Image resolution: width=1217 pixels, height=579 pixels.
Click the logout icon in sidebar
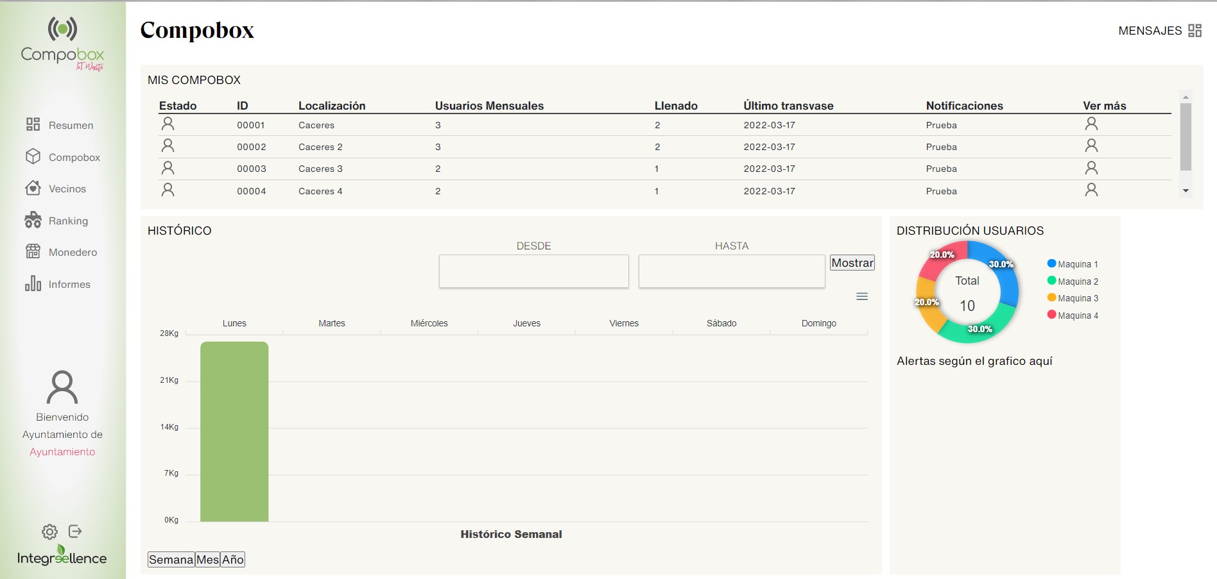pos(75,532)
